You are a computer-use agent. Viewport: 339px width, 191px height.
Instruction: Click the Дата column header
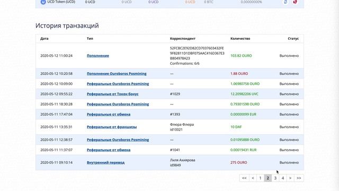[x=44, y=39]
